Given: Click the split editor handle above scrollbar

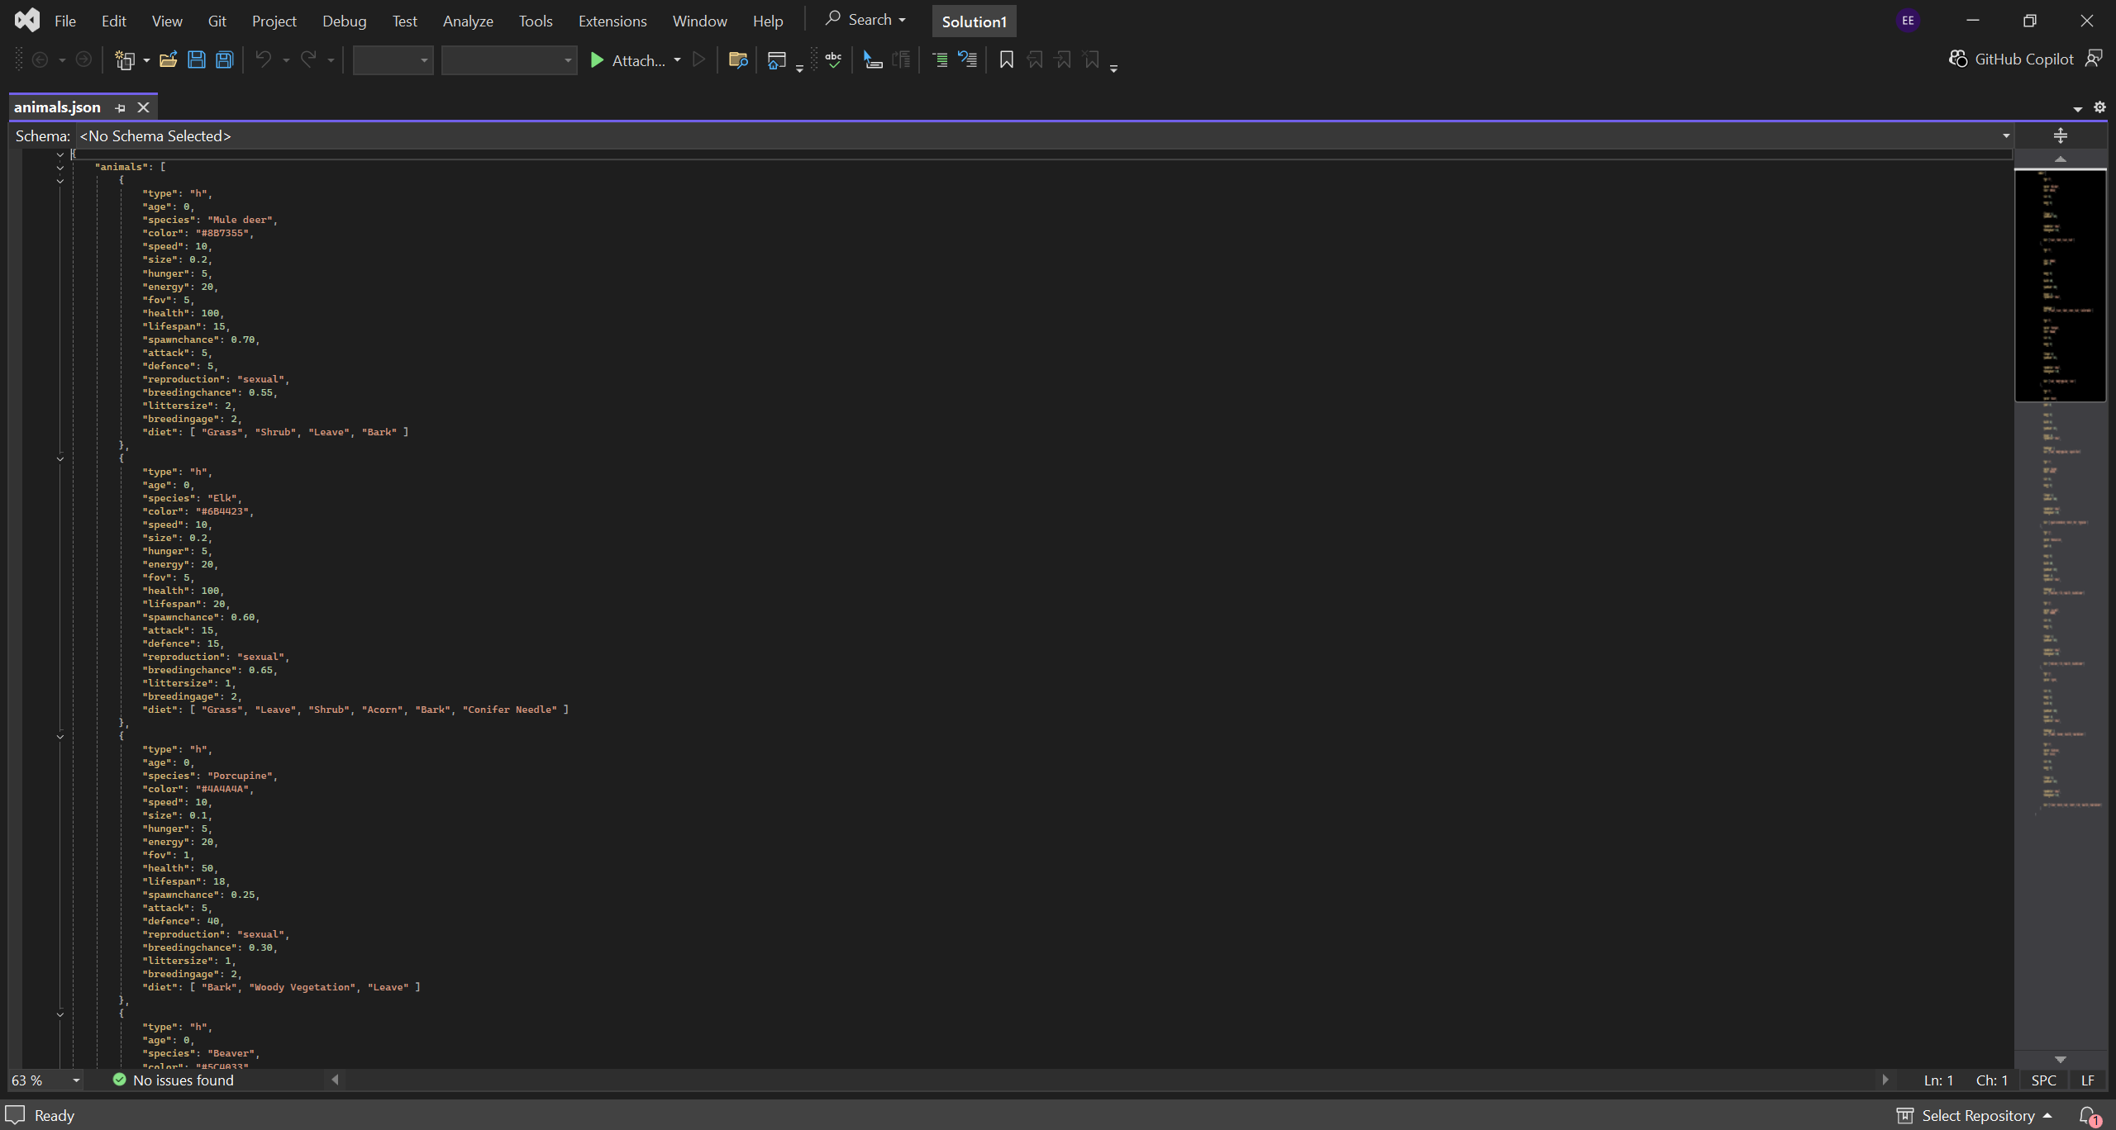Looking at the screenshot, I should (x=2060, y=135).
